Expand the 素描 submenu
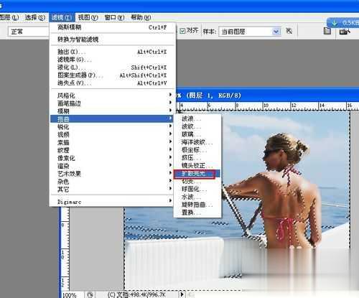 click(111, 142)
